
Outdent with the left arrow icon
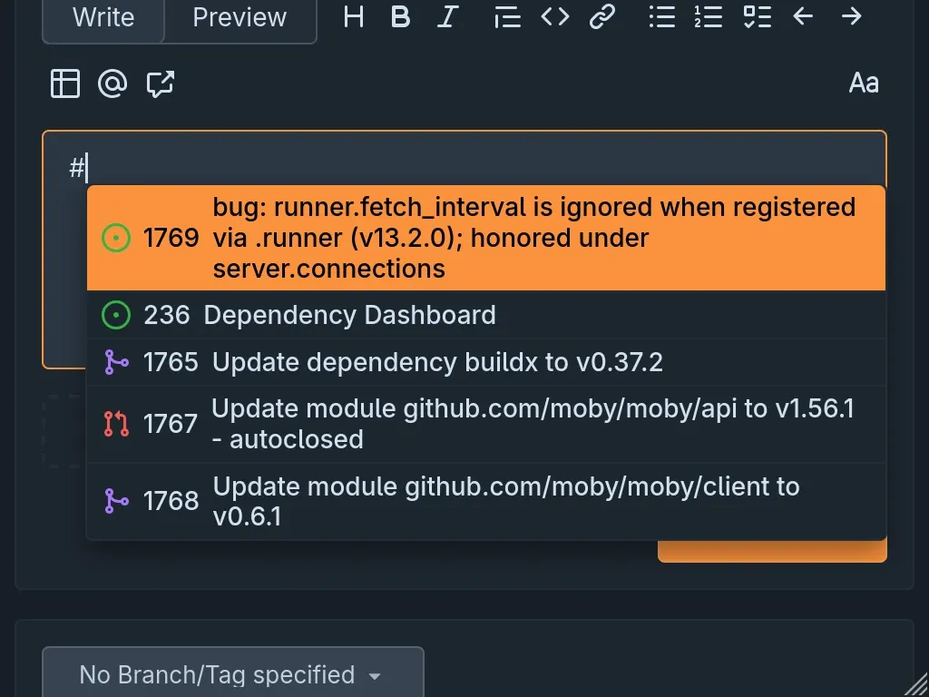(803, 16)
